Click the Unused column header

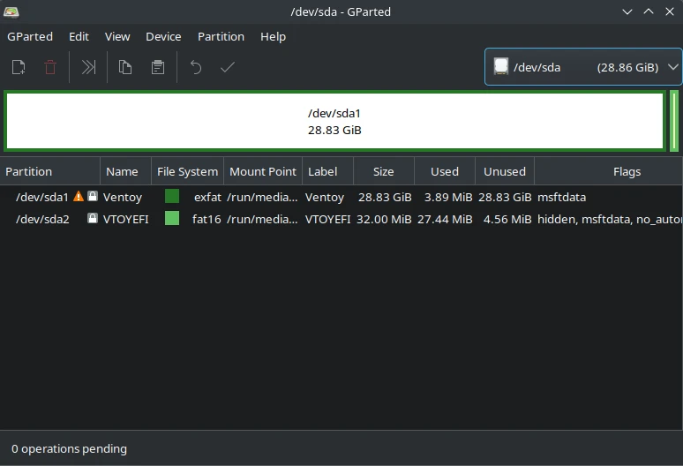(x=505, y=171)
